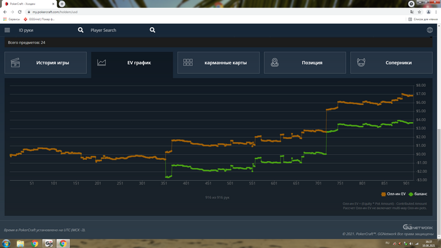Click the -$3.00 axis label
This screenshot has height=248, width=441.
pos(421,180)
